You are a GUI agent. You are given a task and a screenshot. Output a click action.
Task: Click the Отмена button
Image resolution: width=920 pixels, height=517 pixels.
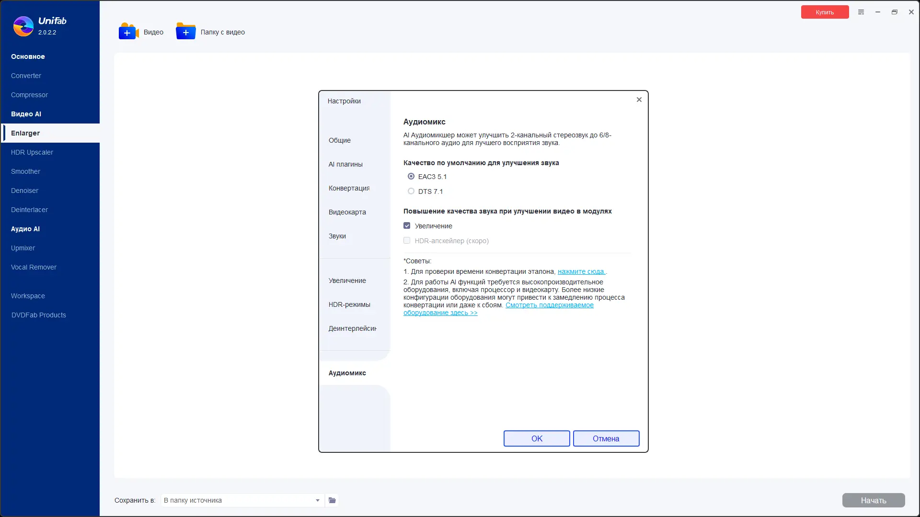coord(606,438)
